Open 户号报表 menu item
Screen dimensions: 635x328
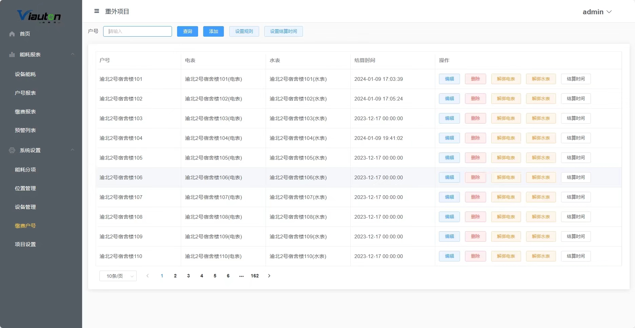tap(25, 93)
